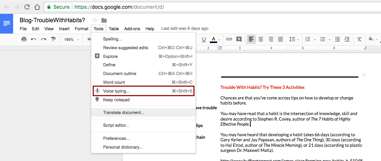
Task: Start Voice typing...
Action: point(143,91)
